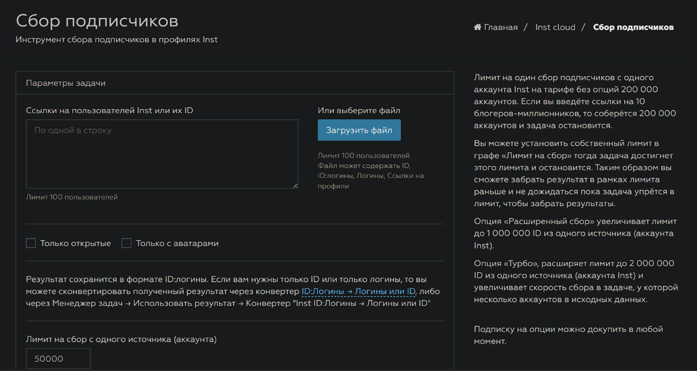Open the ID:Логины → Логины или ID converter link
Image resolution: width=697 pixels, height=371 pixels.
[x=358, y=291]
